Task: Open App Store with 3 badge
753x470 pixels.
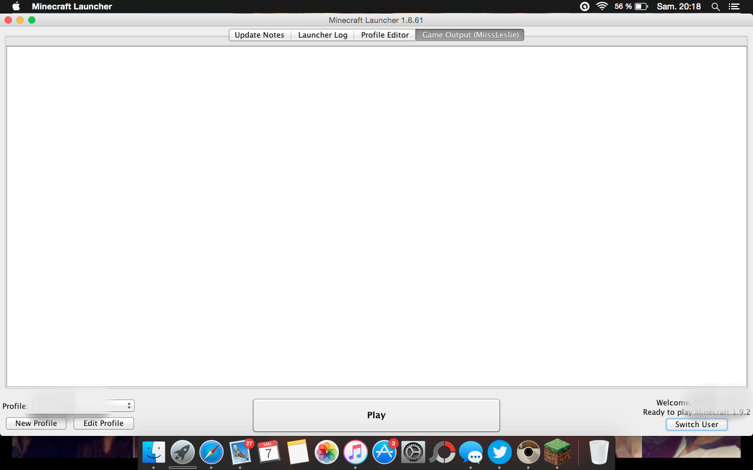Action: 384,452
